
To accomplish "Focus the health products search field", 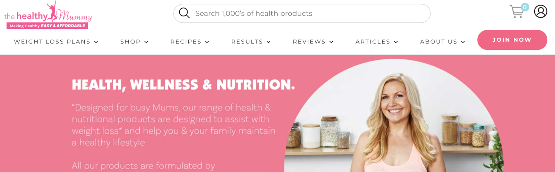I will [x=302, y=13].
